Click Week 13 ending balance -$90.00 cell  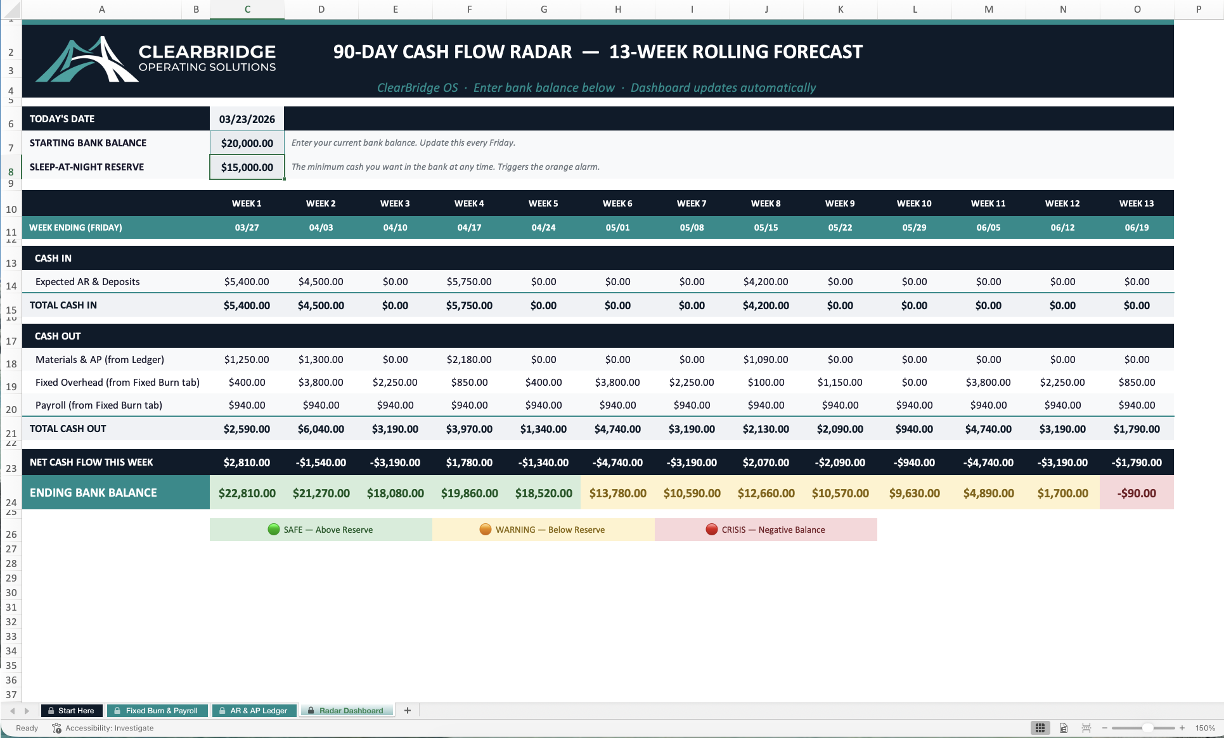1137,493
